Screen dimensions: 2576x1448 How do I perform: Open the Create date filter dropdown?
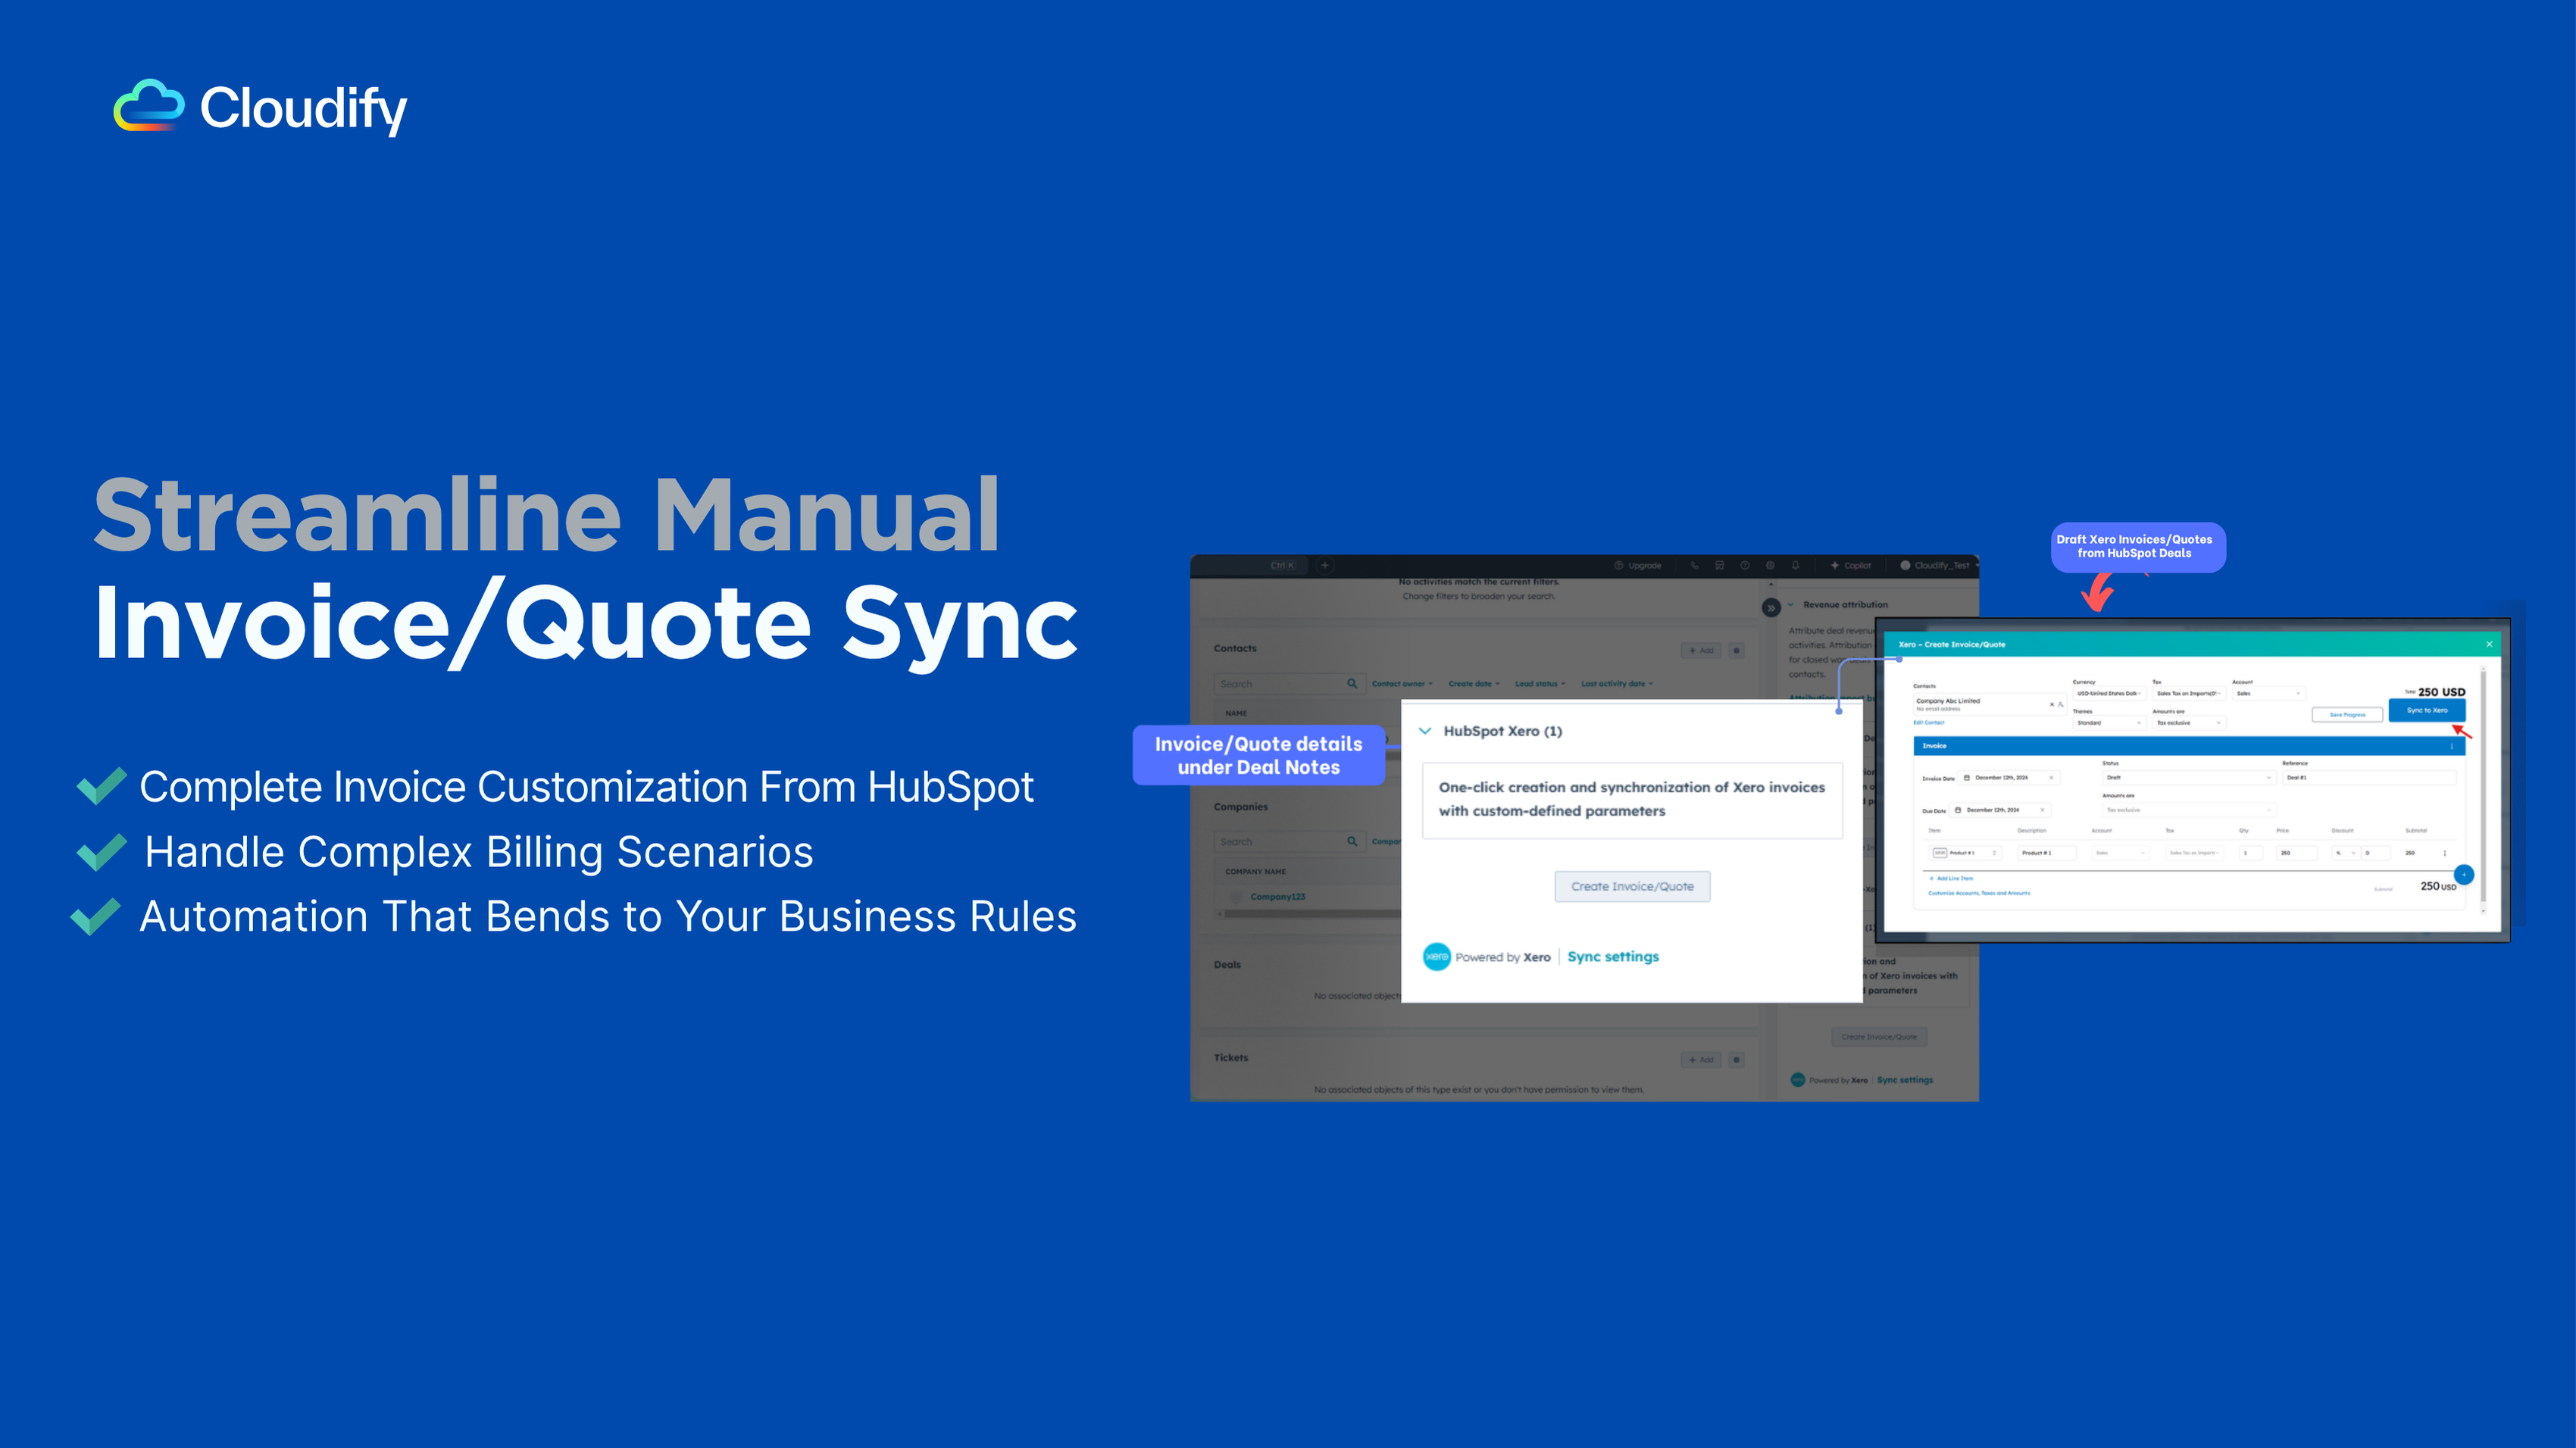coord(1474,684)
